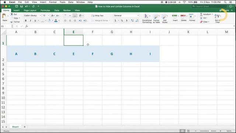Set top vertical alignment

[x=65, y=16]
